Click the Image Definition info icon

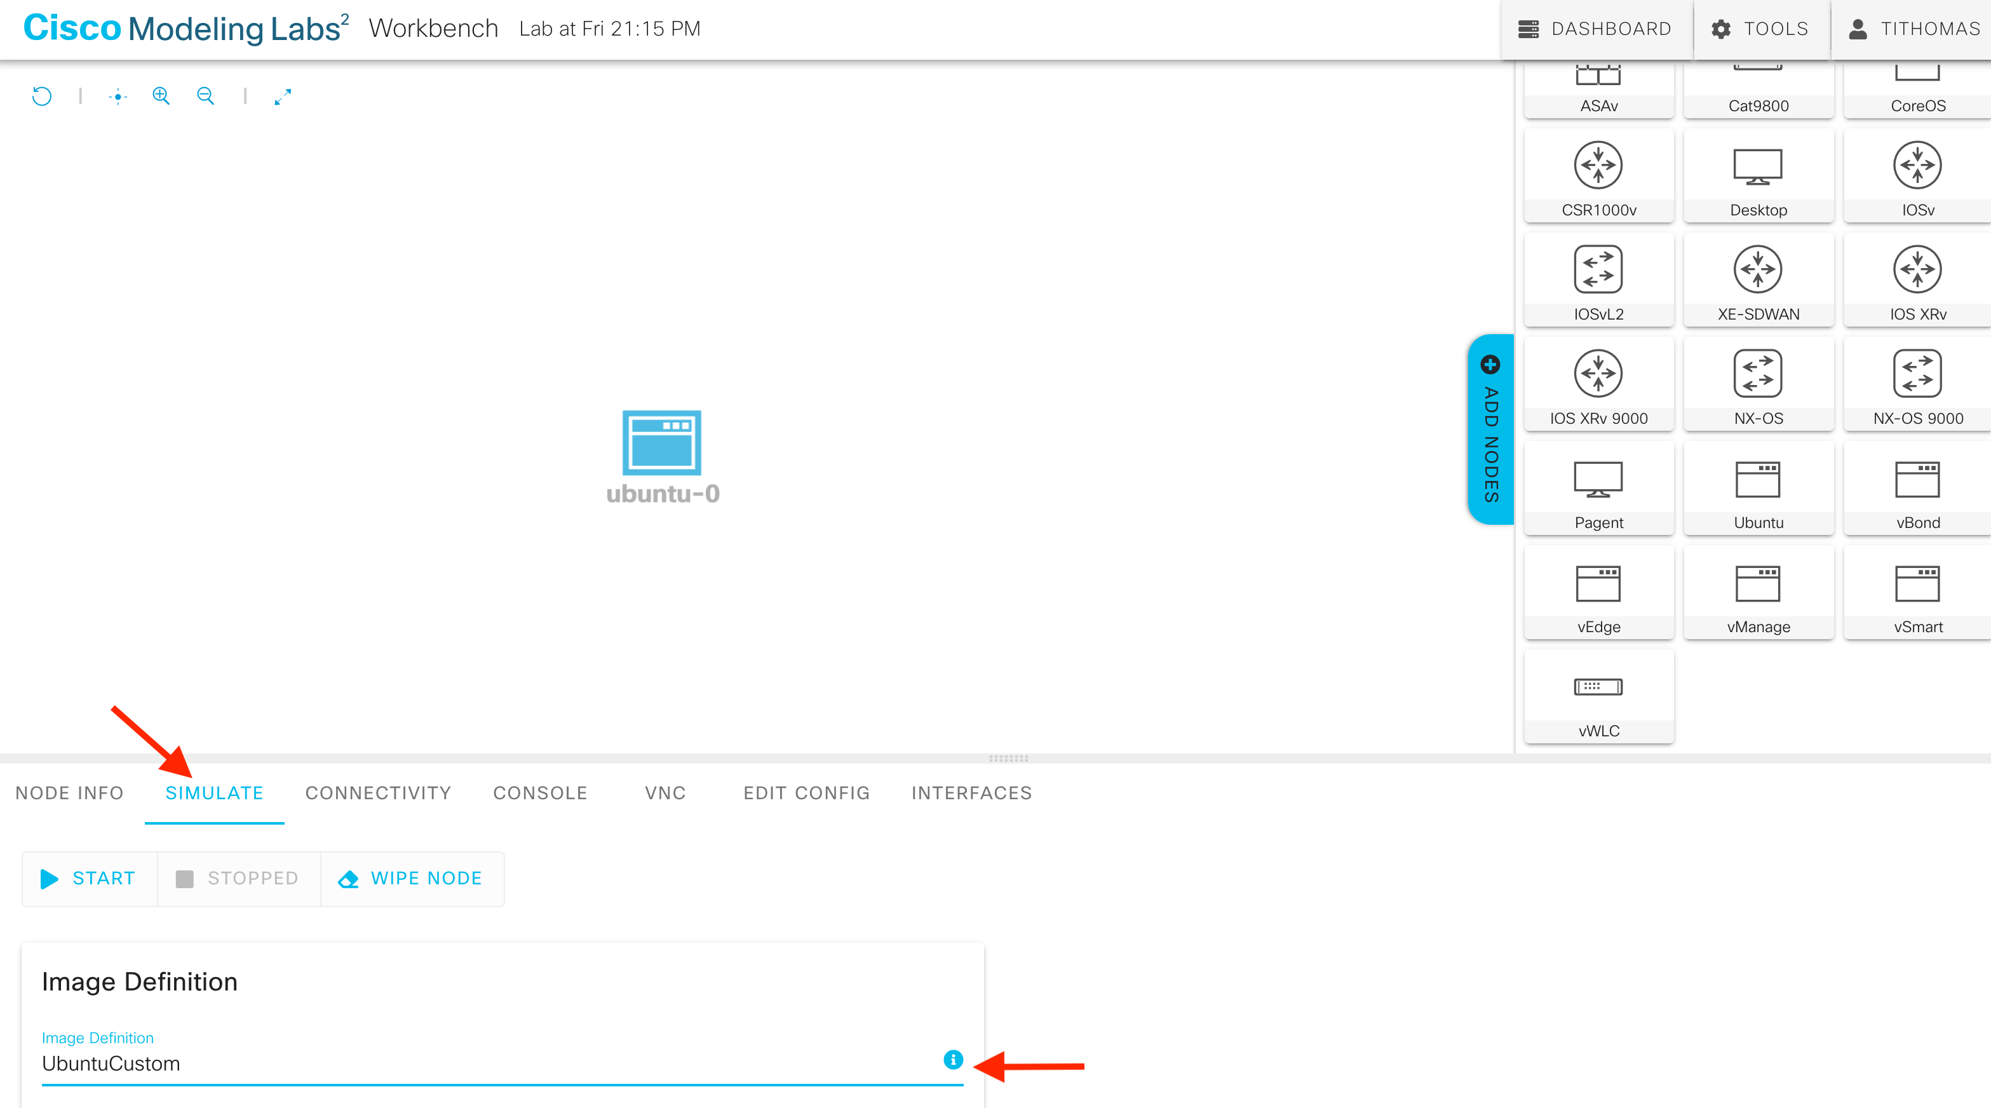pyautogui.click(x=953, y=1059)
